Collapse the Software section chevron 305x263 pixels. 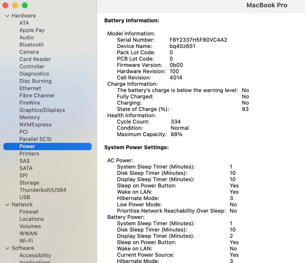(7, 248)
